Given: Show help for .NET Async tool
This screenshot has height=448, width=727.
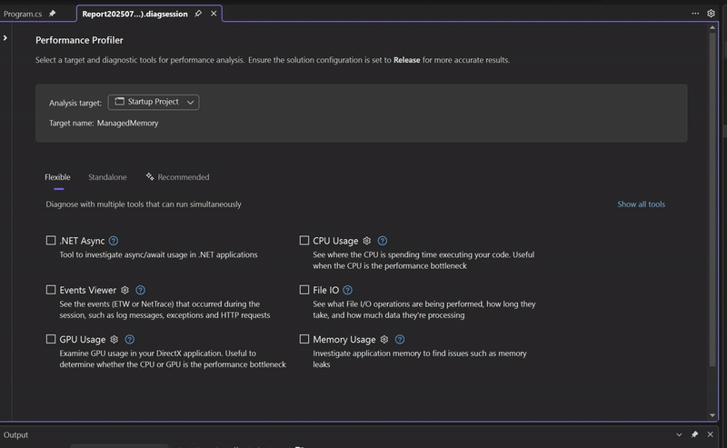Looking at the screenshot, I should (113, 241).
